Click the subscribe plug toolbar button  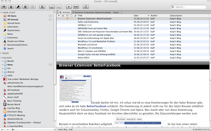(x=42, y=7)
